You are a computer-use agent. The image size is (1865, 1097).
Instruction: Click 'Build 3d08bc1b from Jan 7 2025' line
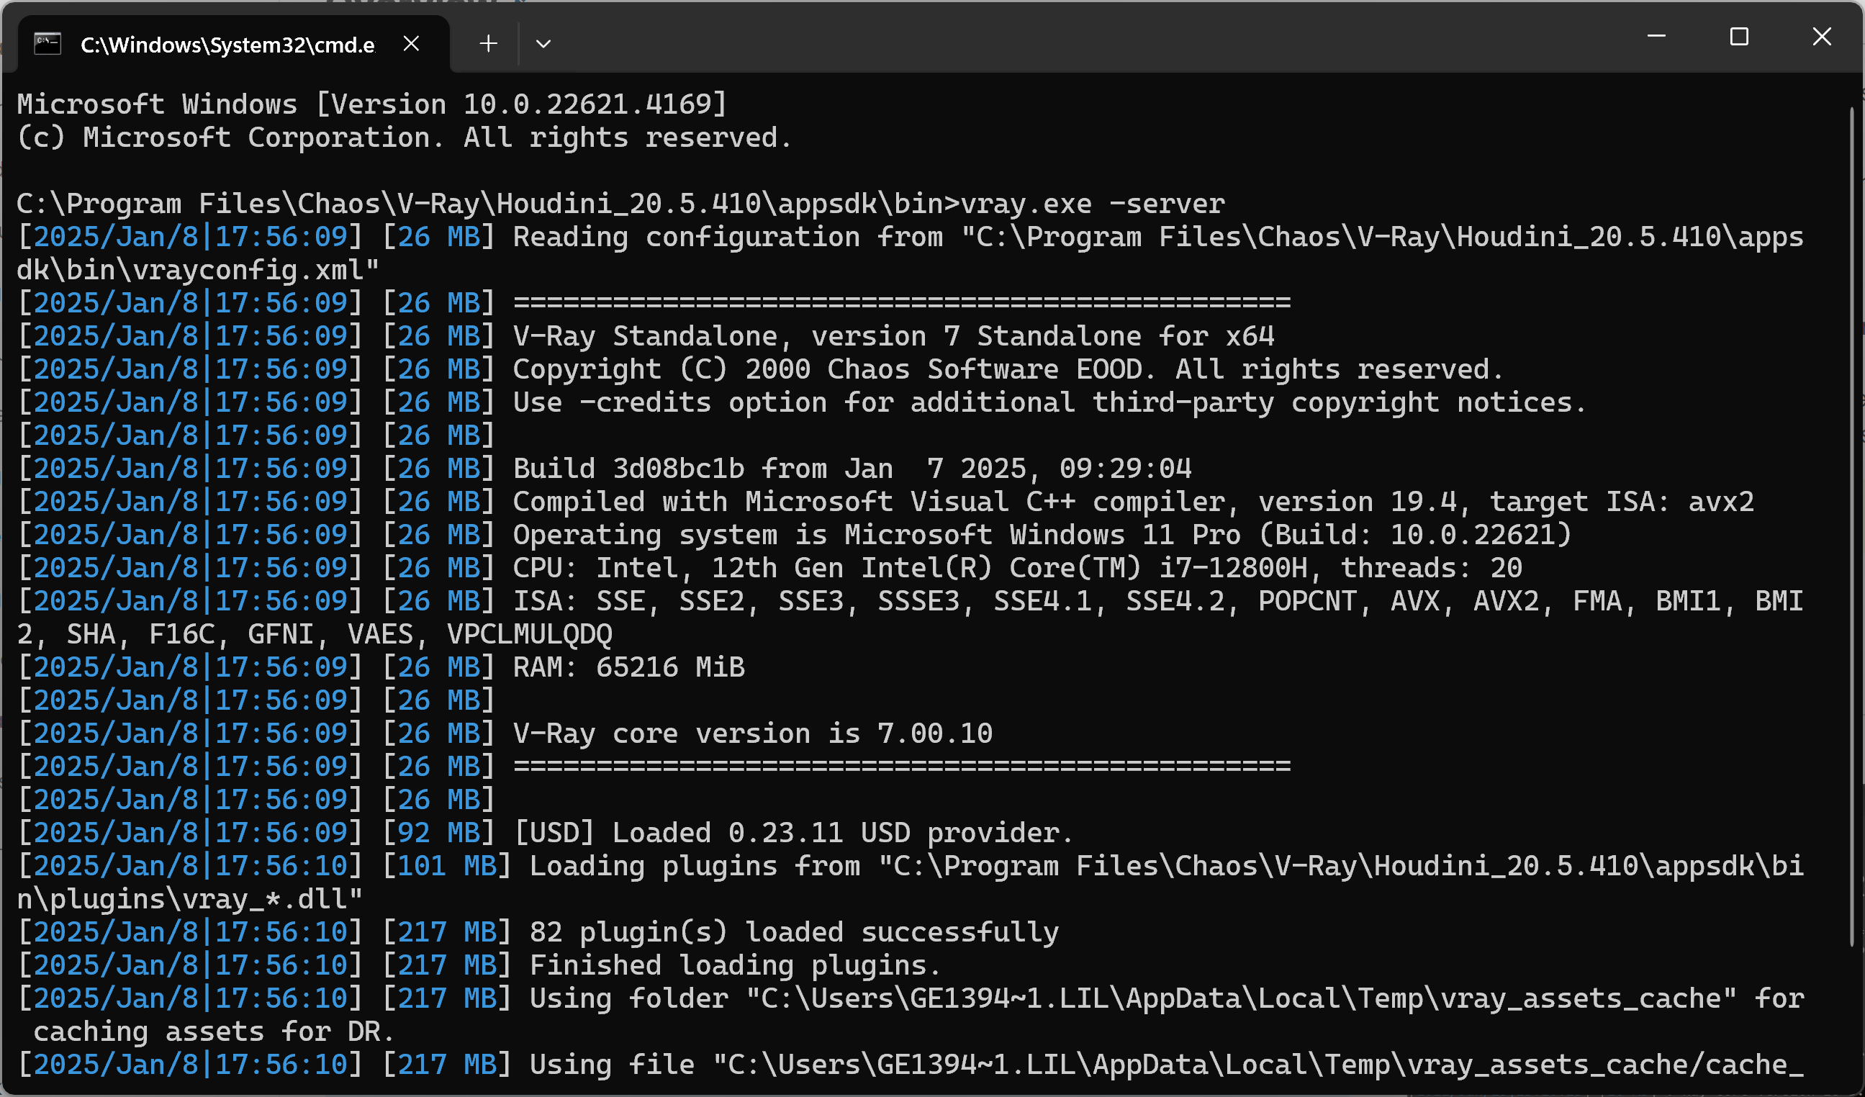click(852, 469)
